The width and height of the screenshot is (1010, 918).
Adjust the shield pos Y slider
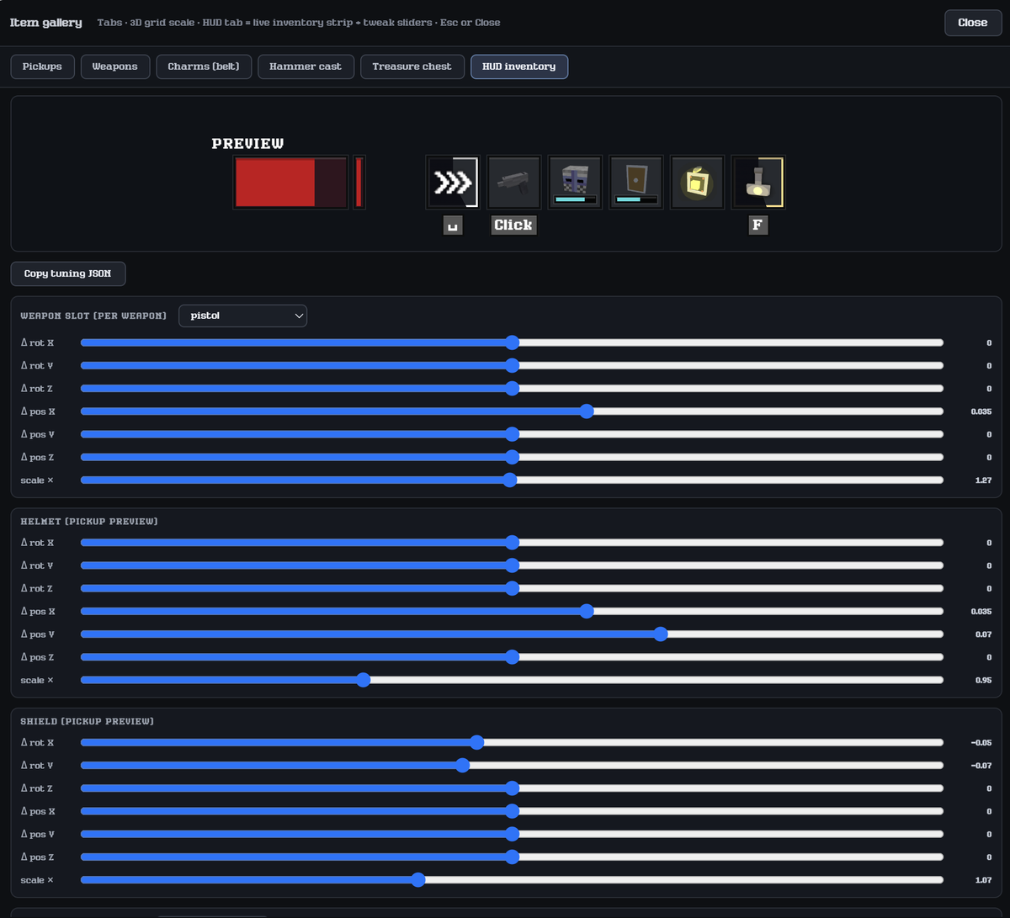point(512,834)
